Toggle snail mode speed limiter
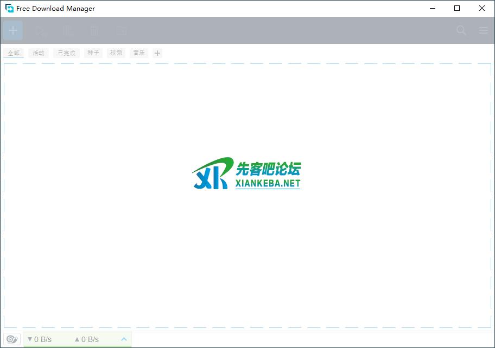495x348 pixels. [x=12, y=339]
